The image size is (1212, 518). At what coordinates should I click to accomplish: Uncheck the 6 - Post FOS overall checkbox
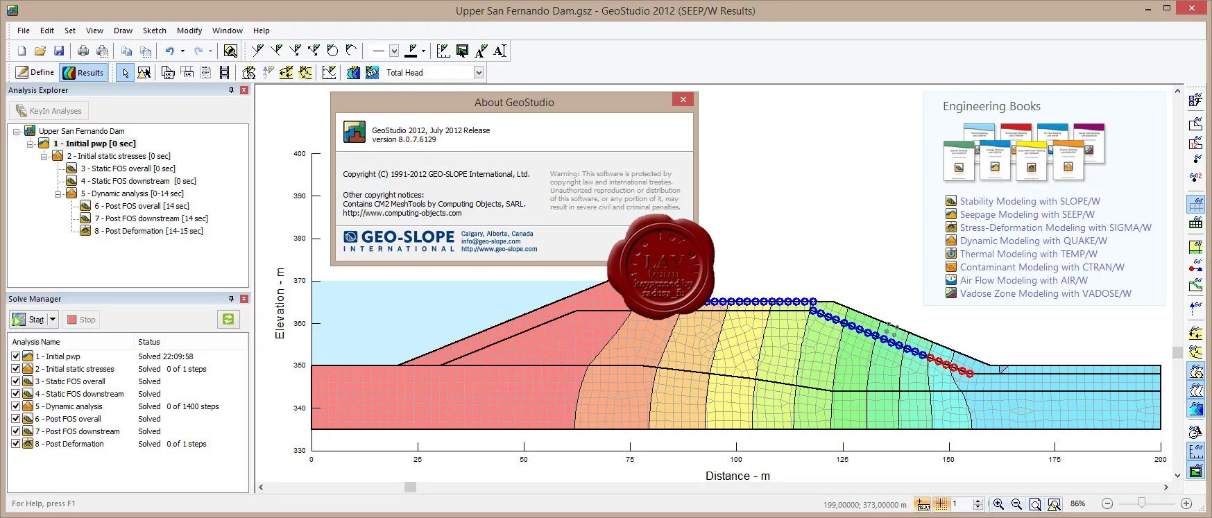point(16,418)
